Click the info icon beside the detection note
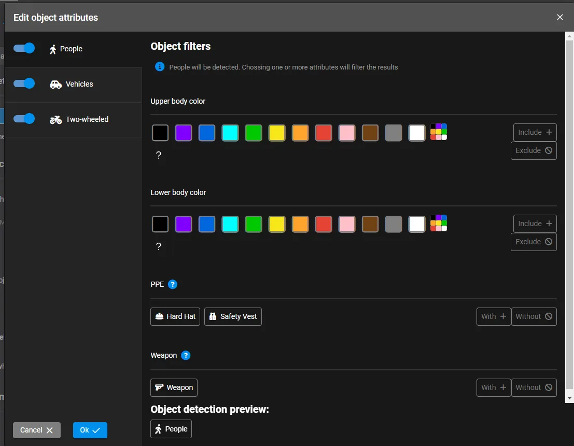This screenshot has width=574, height=446. [160, 67]
